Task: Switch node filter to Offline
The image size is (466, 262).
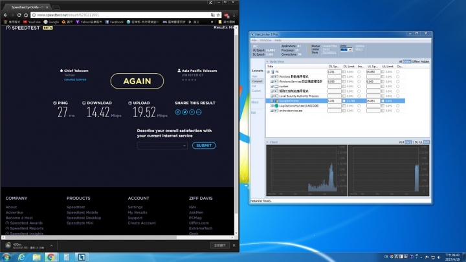Action: click(x=416, y=61)
